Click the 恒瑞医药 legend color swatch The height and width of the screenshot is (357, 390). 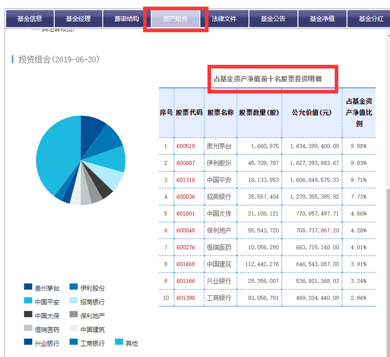coord(28,328)
